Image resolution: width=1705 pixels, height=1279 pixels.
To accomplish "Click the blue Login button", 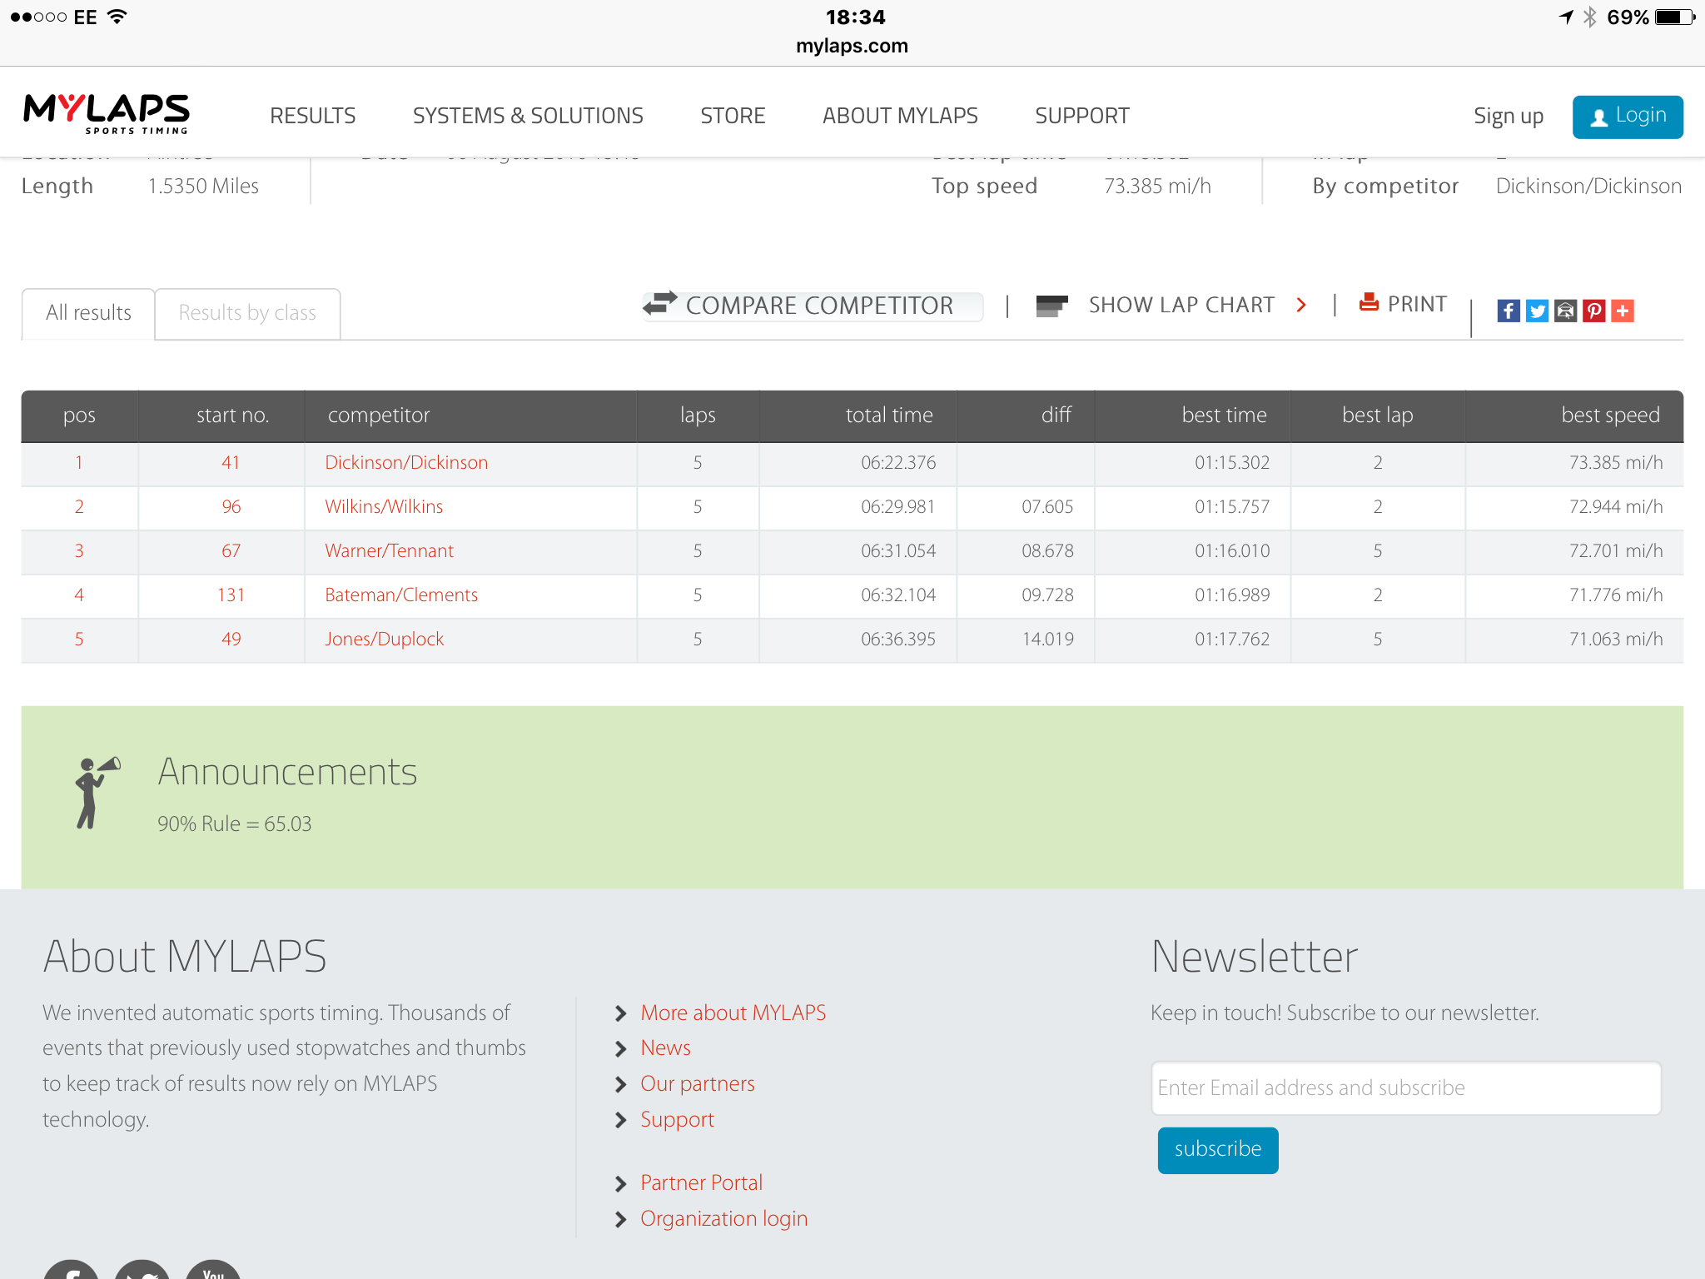I will [1628, 117].
